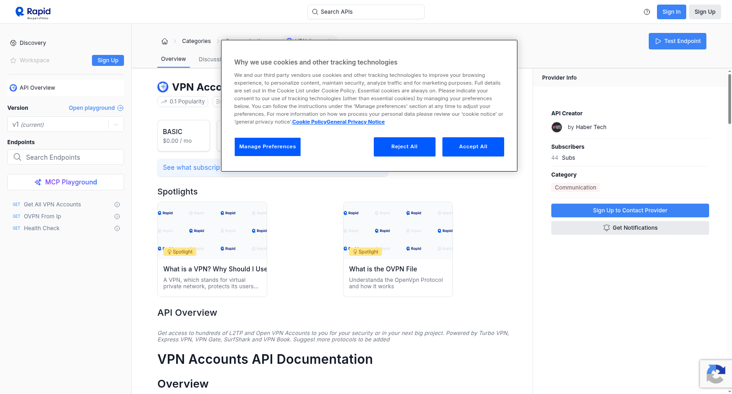Click the Search Endpoints magnifier icon
This screenshot has height=394, width=732.
(x=17, y=157)
